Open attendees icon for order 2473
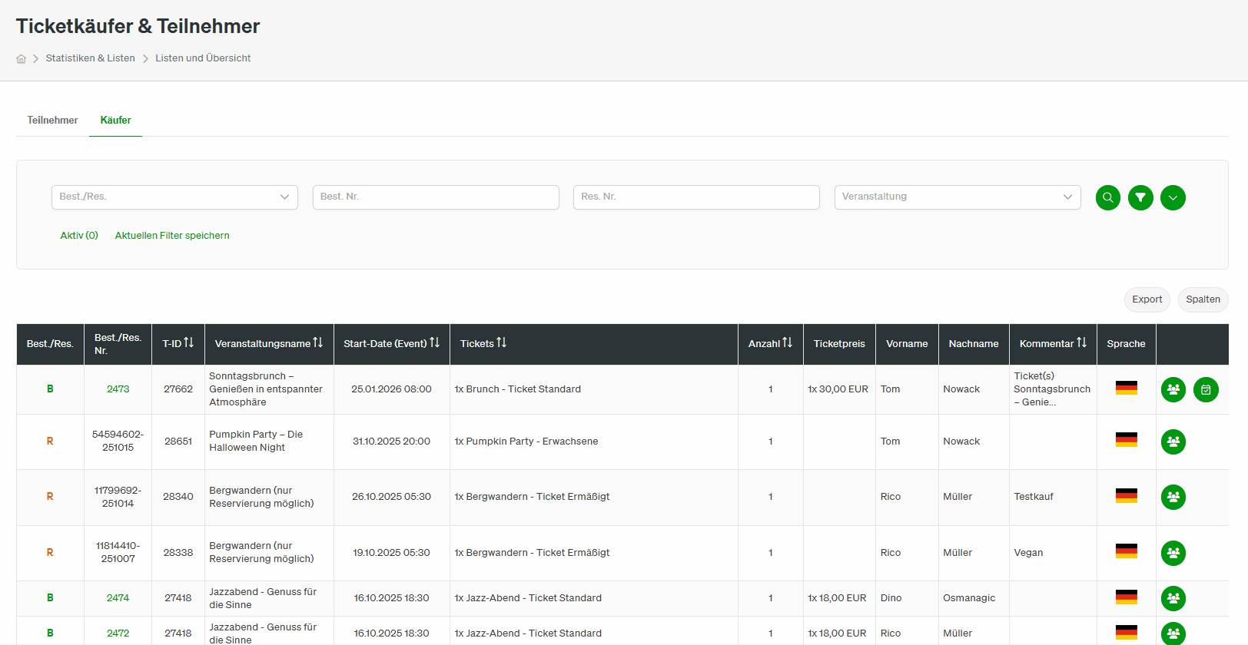The width and height of the screenshot is (1248, 645). tap(1173, 389)
